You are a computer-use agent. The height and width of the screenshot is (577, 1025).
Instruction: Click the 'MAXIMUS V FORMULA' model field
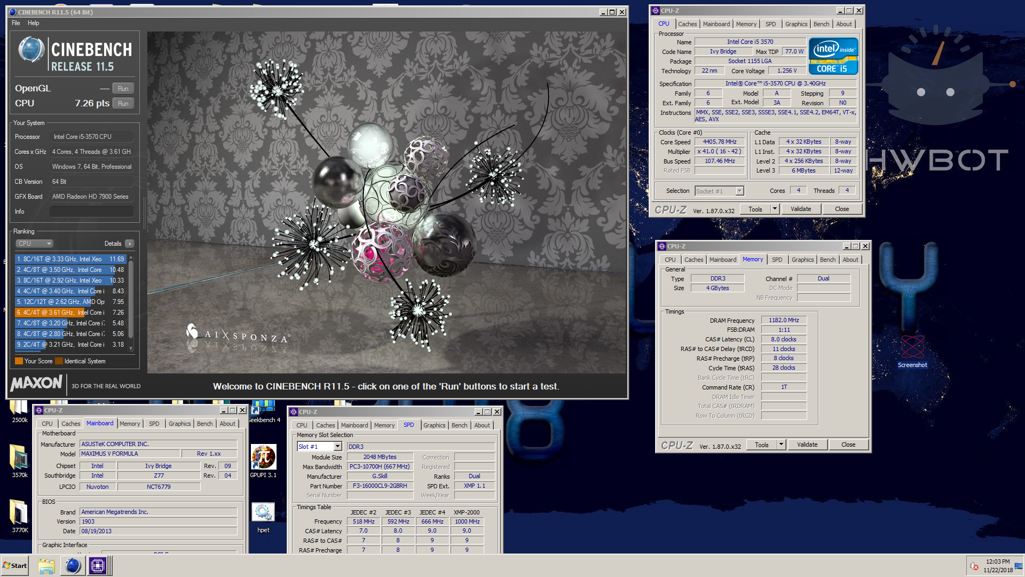129,454
